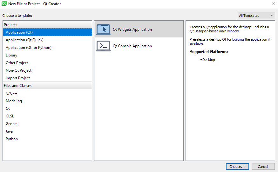Select the General file category
Viewport: 278px width, 172px height.
pos(12,124)
